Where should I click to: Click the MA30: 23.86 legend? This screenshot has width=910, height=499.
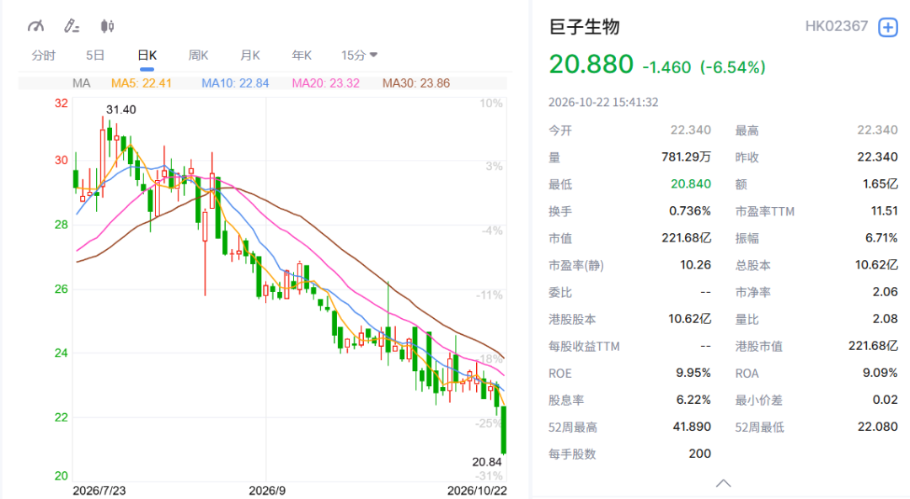point(416,82)
